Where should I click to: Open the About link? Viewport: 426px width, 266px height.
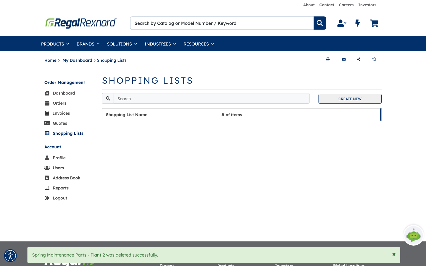point(309,5)
